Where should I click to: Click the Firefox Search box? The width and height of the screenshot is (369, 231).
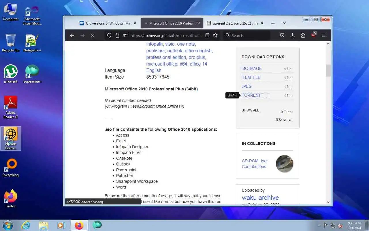[x=246, y=35]
